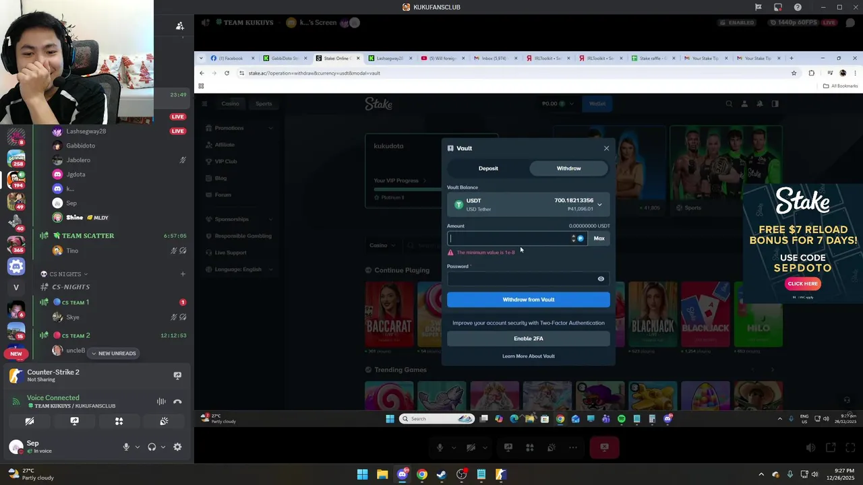863x485 pixels.
Task: Toggle Stake chat panel icon
Action: pos(775,104)
